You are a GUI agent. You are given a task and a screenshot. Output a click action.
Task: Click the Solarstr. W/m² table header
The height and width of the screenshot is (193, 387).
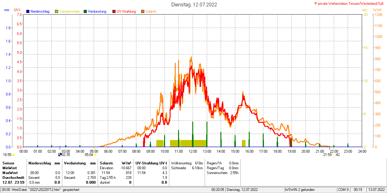point(116,163)
